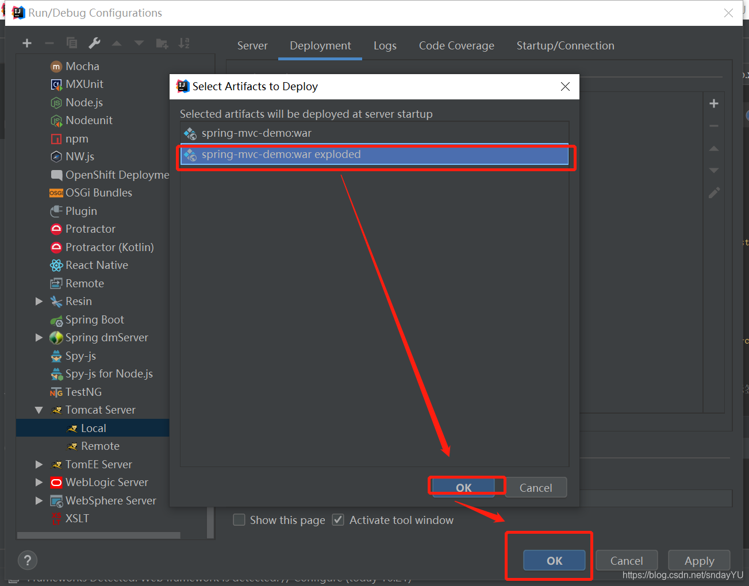Switch to the Server tab
This screenshot has width=749, height=586.
pyautogui.click(x=252, y=45)
